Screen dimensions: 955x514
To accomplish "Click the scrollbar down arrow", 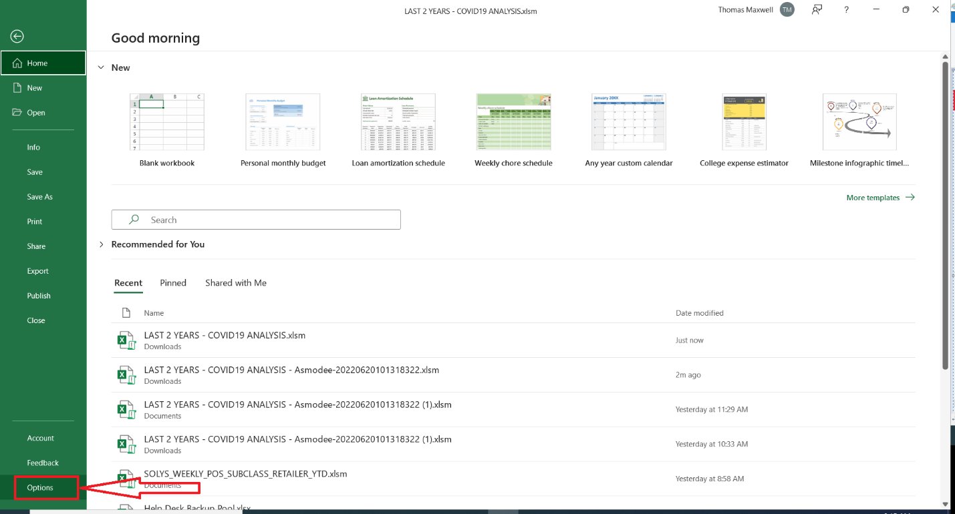I will [946, 504].
